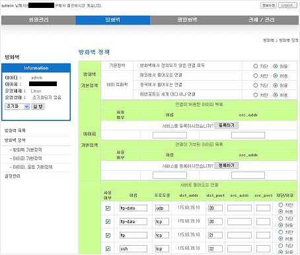Viewport: 300px width, 255px height.
Task: Toggle the checkbox for ftp-data tcp row
Action: click(x=108, y=222)
